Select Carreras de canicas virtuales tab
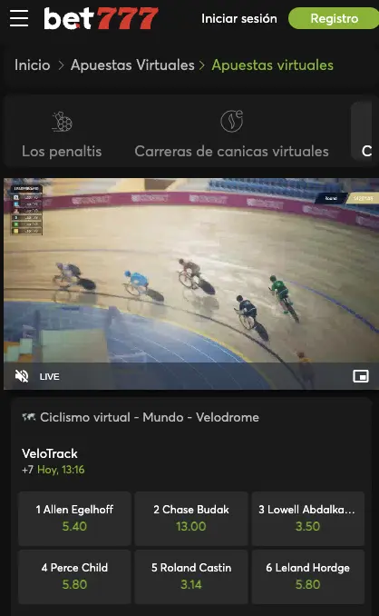The width and height of the screenshot is (379, 616). pos(231,134)
